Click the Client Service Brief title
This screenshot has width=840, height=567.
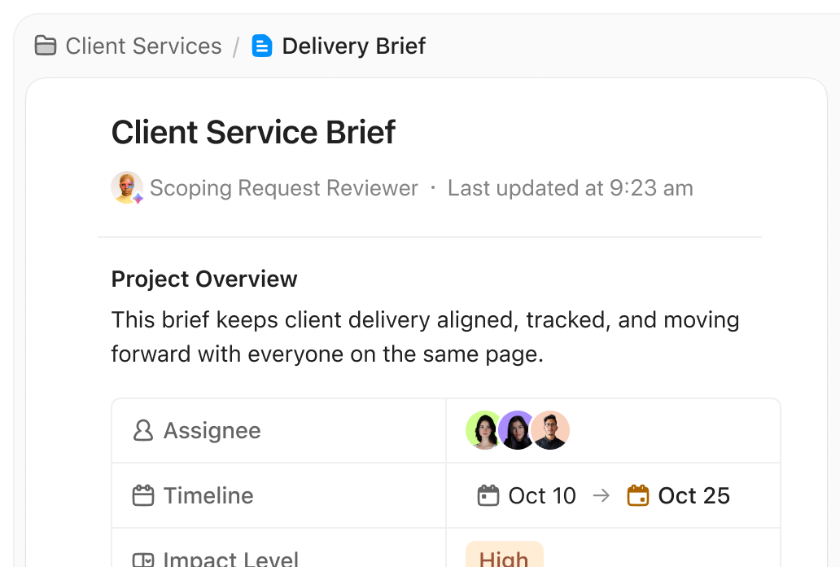tap(253, 131)
